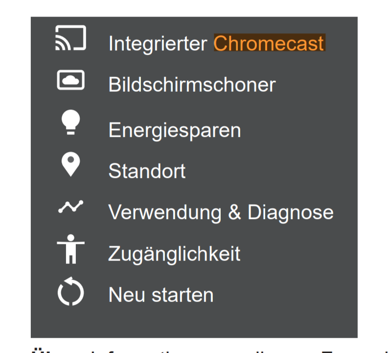Select the accessibility person icon

(70, 249)
